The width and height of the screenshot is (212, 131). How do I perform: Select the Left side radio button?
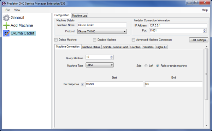click(146, 66)
